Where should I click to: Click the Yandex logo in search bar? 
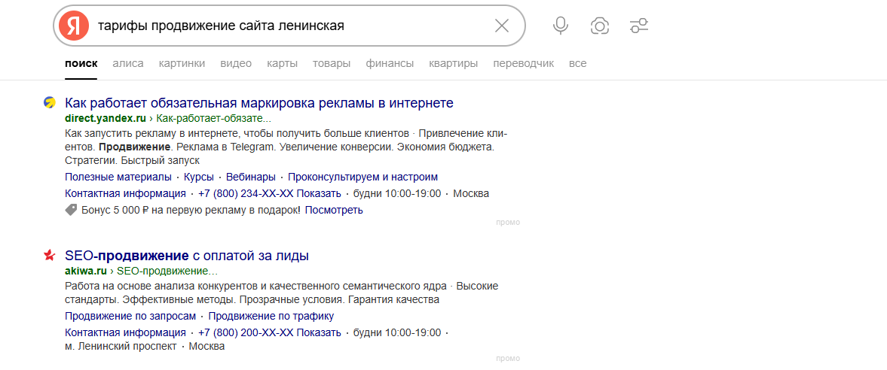click(74, 26)
